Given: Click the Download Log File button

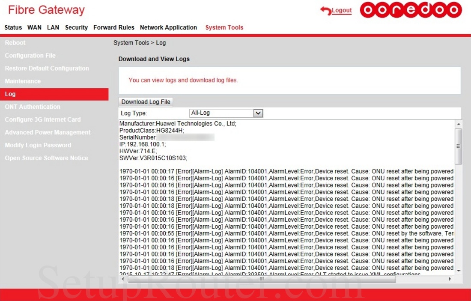Looking at the screenshot, I should point(145,101).
